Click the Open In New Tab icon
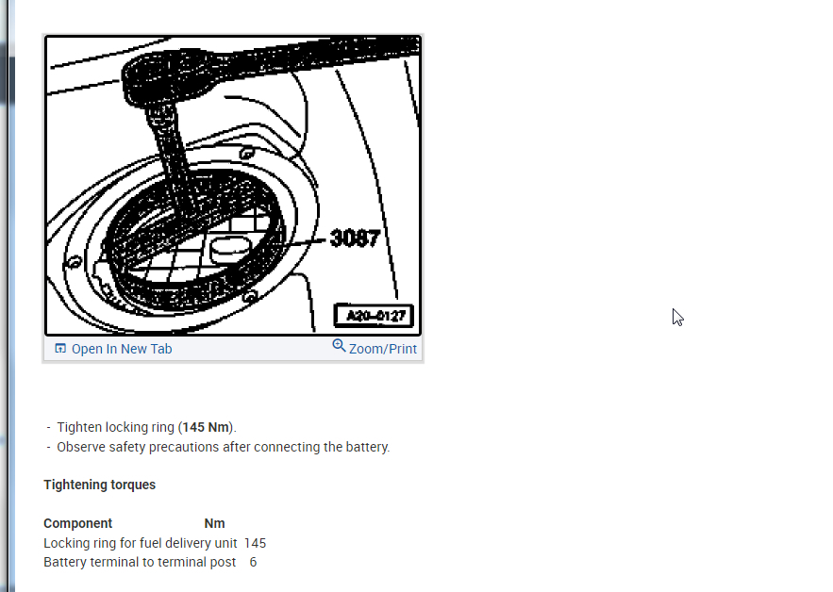The height and width of the screenshot is (592, 833). (60, 348)
